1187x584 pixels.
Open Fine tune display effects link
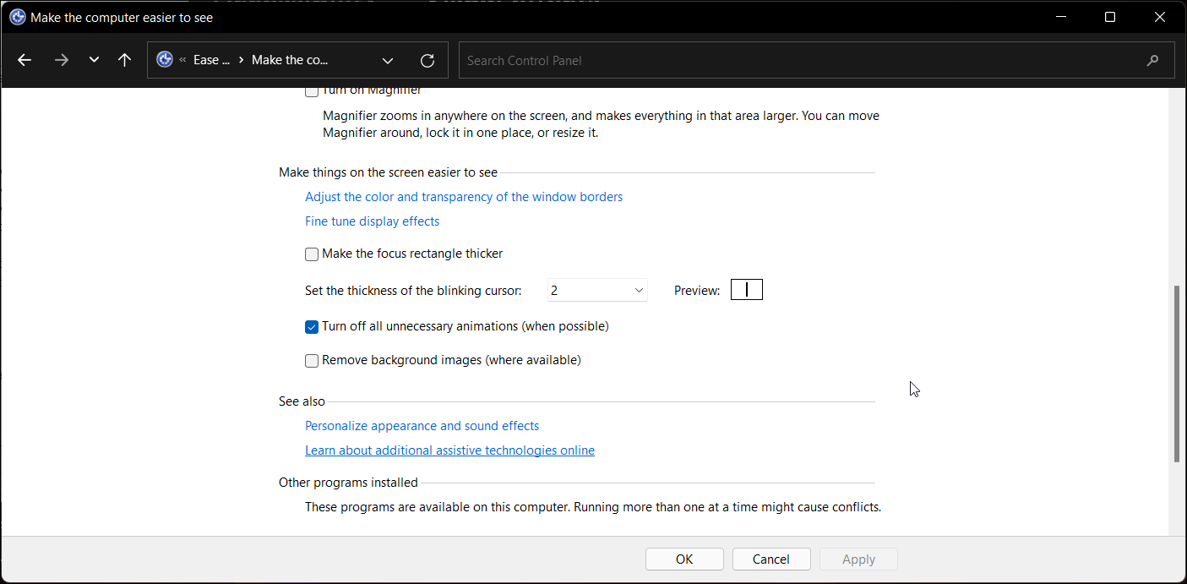tap(372, 221)
